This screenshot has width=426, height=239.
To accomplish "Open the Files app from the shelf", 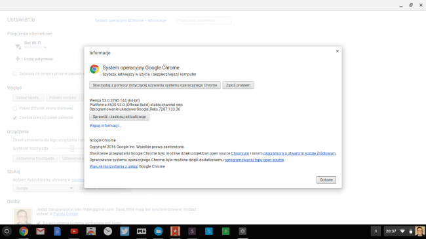I will coord(159,231).
